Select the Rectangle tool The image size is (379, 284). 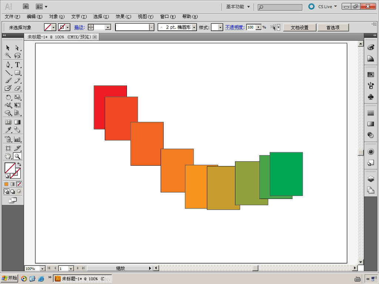(17, 72)
